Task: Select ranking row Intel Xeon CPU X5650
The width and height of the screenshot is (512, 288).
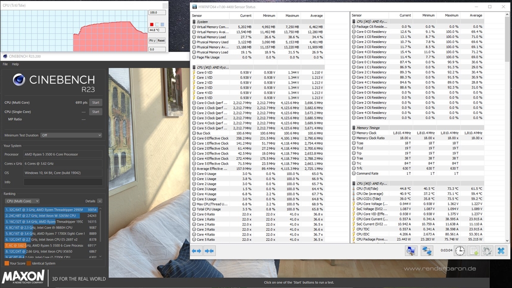Action: 51,251
